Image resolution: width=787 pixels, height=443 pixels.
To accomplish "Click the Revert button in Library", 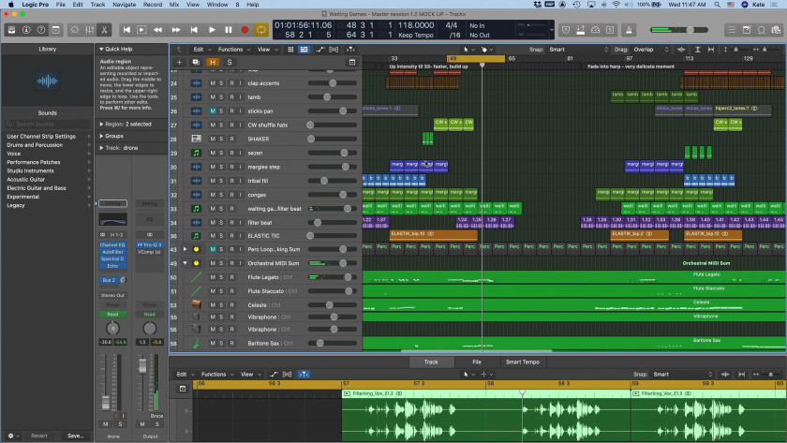I will pyautogui.click(x=39, y=436).
